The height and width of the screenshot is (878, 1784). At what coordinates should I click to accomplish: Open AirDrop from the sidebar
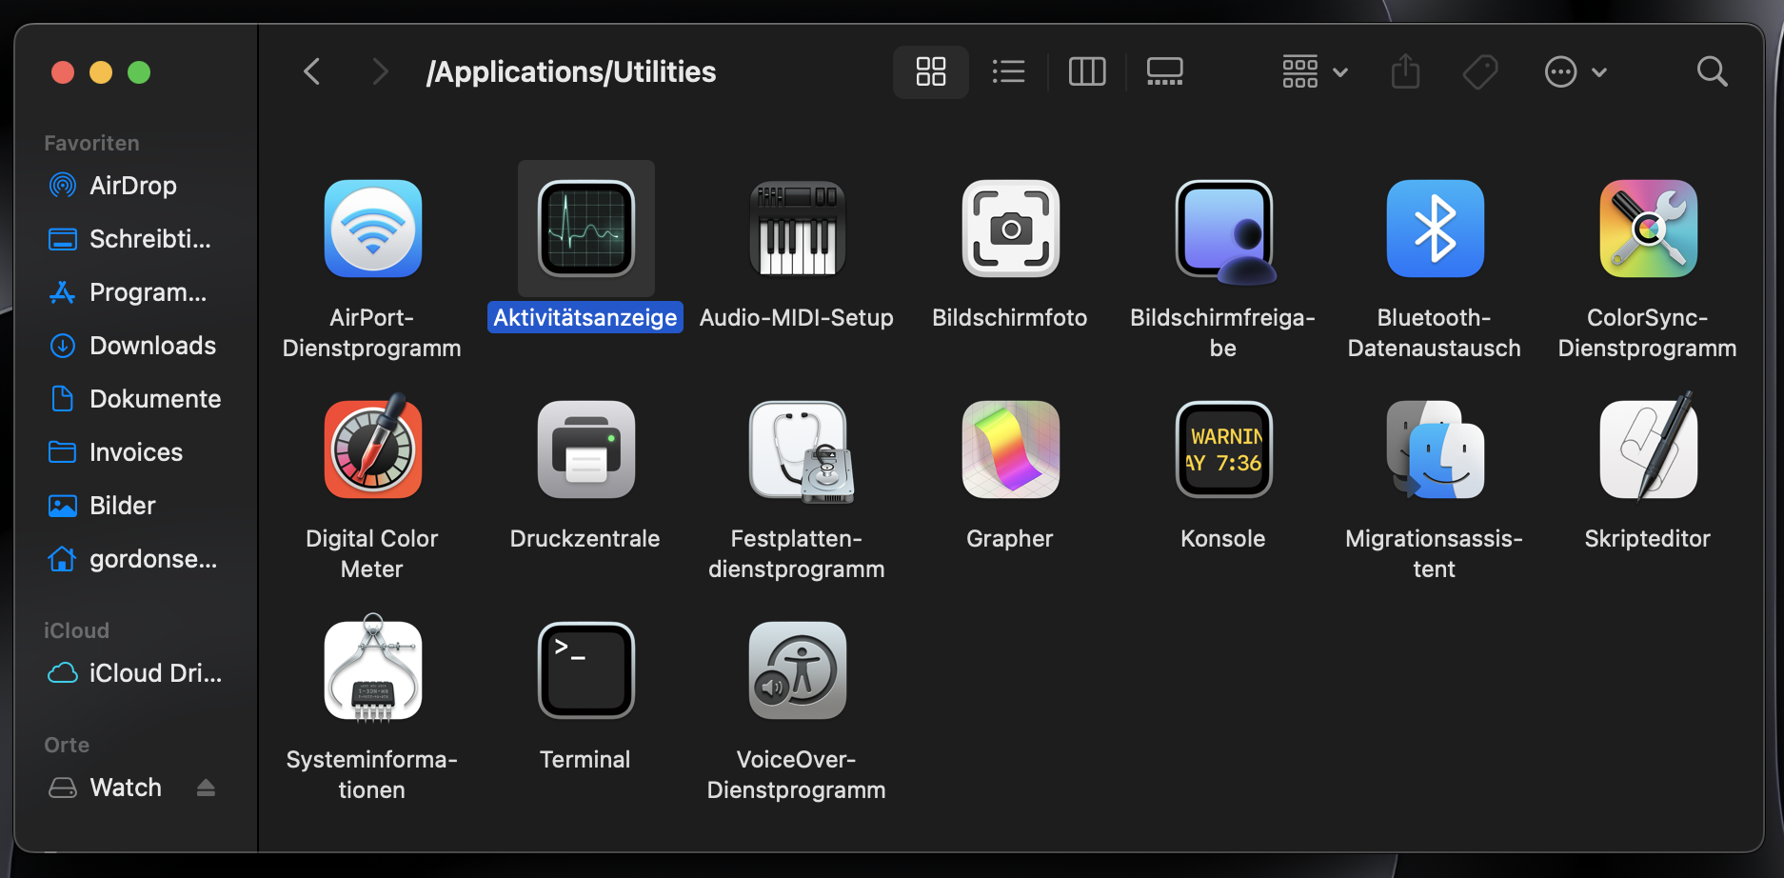(132, 186)
